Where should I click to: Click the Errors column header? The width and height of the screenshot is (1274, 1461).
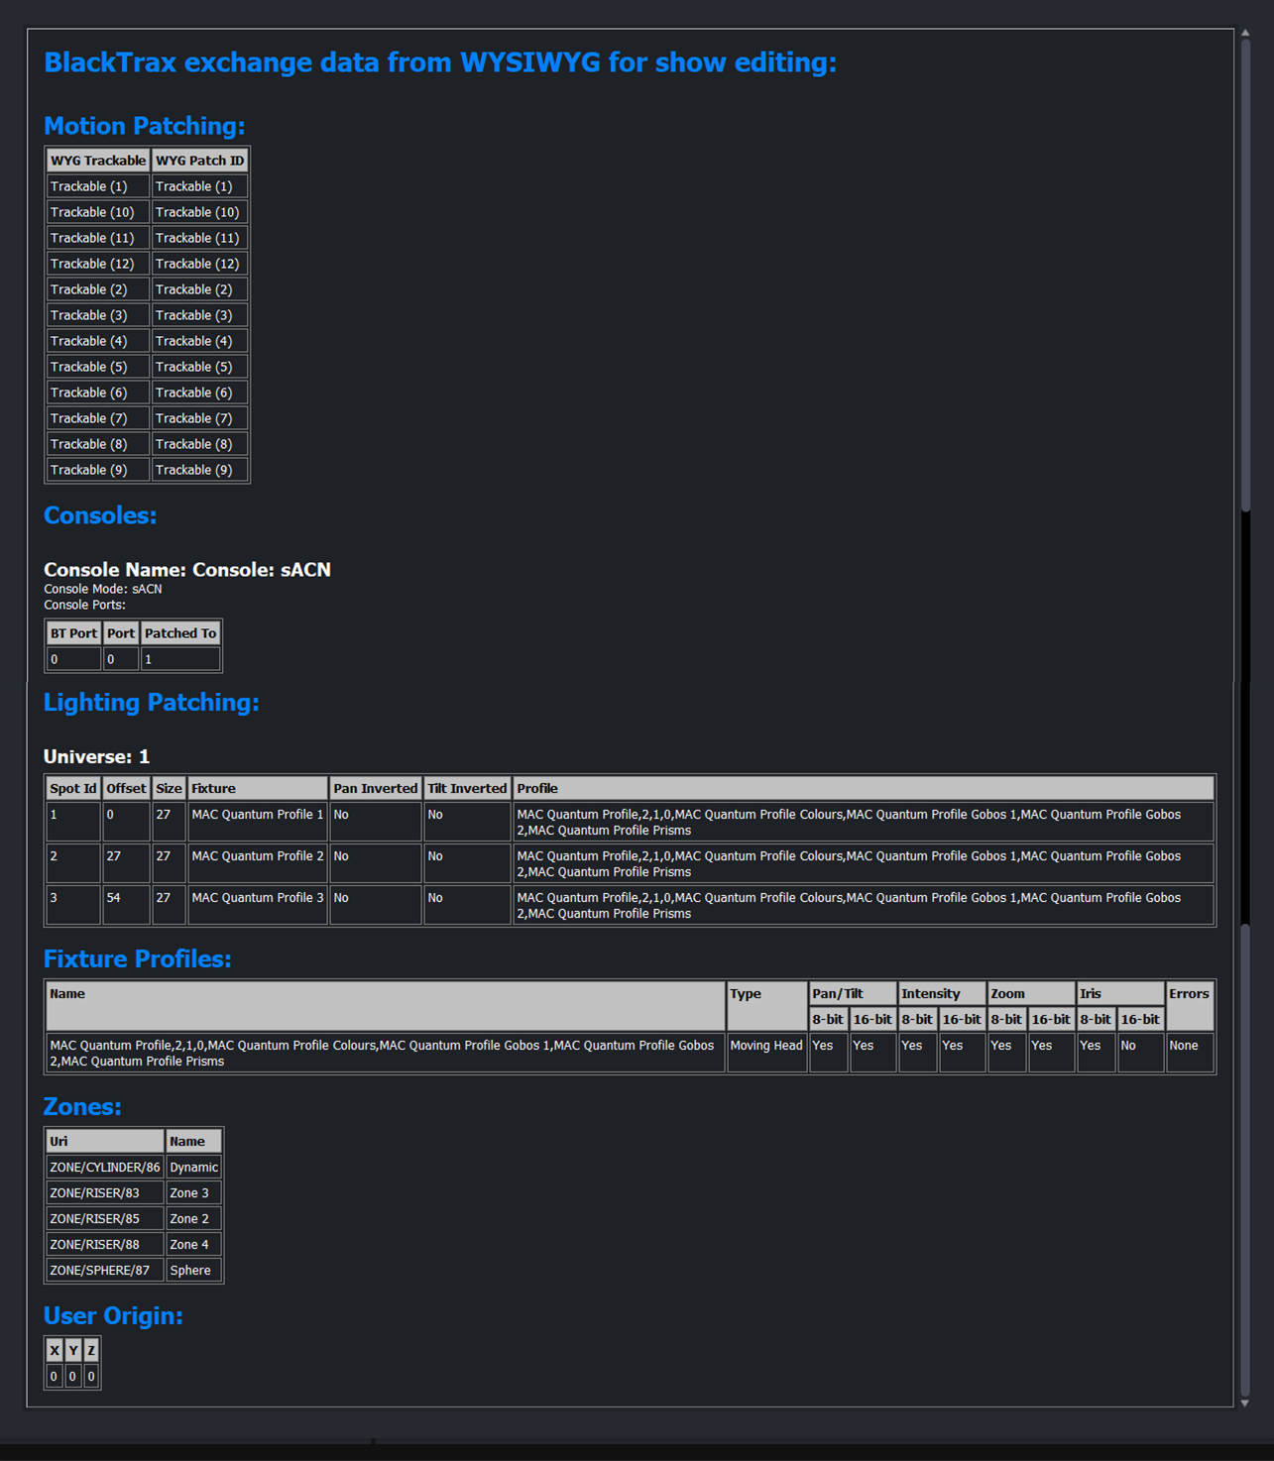pyautogui.click(x=1189, y=994)
